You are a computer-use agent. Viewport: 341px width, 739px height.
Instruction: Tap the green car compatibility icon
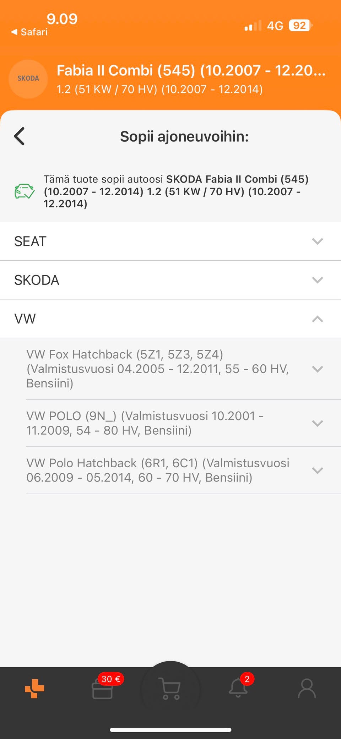click(x=24, y=191)
